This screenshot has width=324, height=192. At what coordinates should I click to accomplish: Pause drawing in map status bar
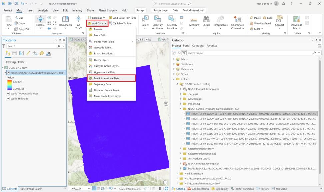pyautogui.click(x=160, y=188)
